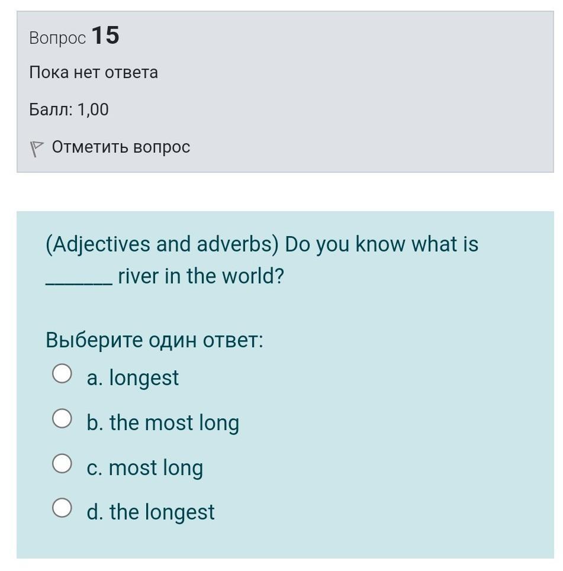Click empty space below option d

tap(284, 541)
